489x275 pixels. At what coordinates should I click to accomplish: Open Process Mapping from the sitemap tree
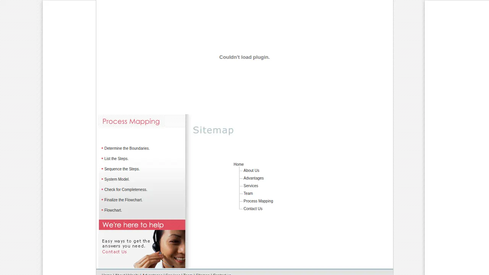258,201
